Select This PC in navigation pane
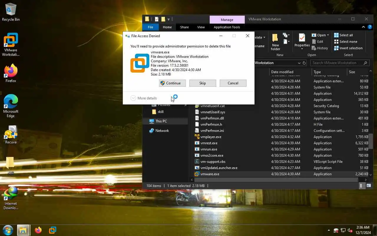The width and height of the screenshot is (377, 236). coord(165,121)
